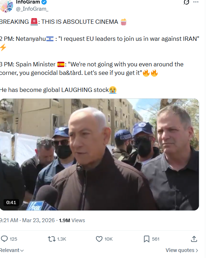
Task: Click the View quotes chevron arrow
Action: [x=197, y=251]
